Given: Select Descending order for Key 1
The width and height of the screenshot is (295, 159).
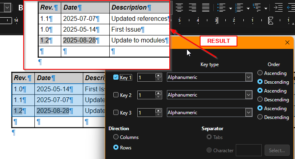Looking at the screenshot, I should (x=260, y=82).
